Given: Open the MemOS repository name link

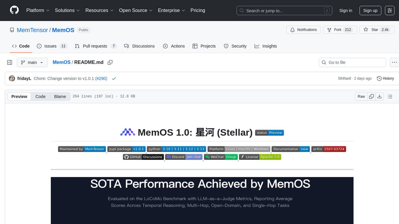Looking at the screenshot, I should coord(63,30).
